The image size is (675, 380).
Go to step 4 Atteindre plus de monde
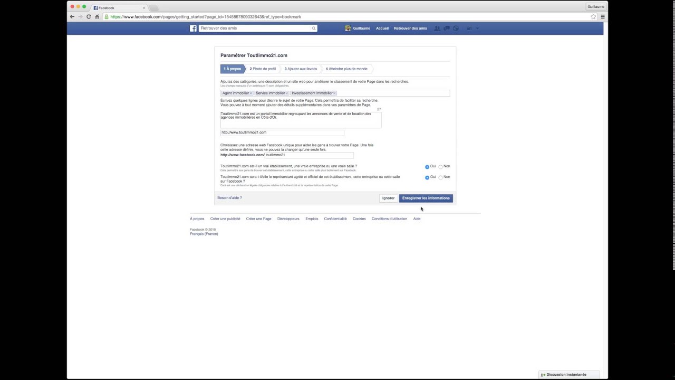346,69
